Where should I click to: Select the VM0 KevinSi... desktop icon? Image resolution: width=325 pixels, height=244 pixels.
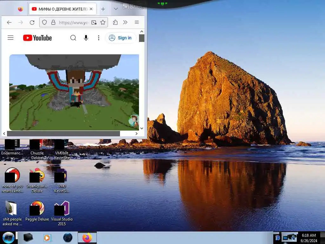[62, 180]
